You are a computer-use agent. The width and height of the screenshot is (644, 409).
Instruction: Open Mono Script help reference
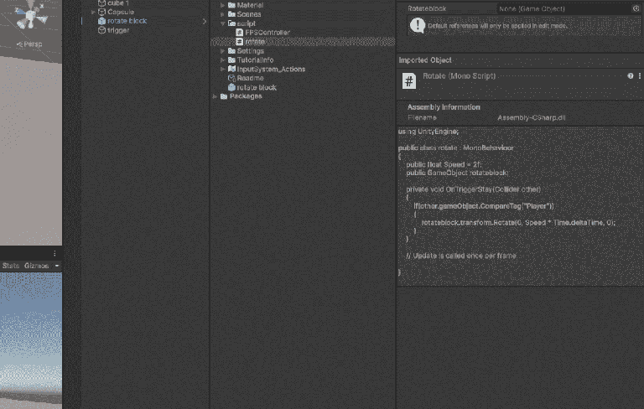(630, 76)
